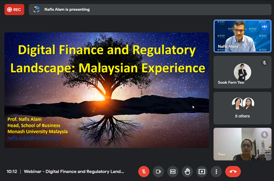Unmute the microphone using red mic button
The width and height of the screenshot is (274, 181).
pyautogui.click(x=143, y=172)
